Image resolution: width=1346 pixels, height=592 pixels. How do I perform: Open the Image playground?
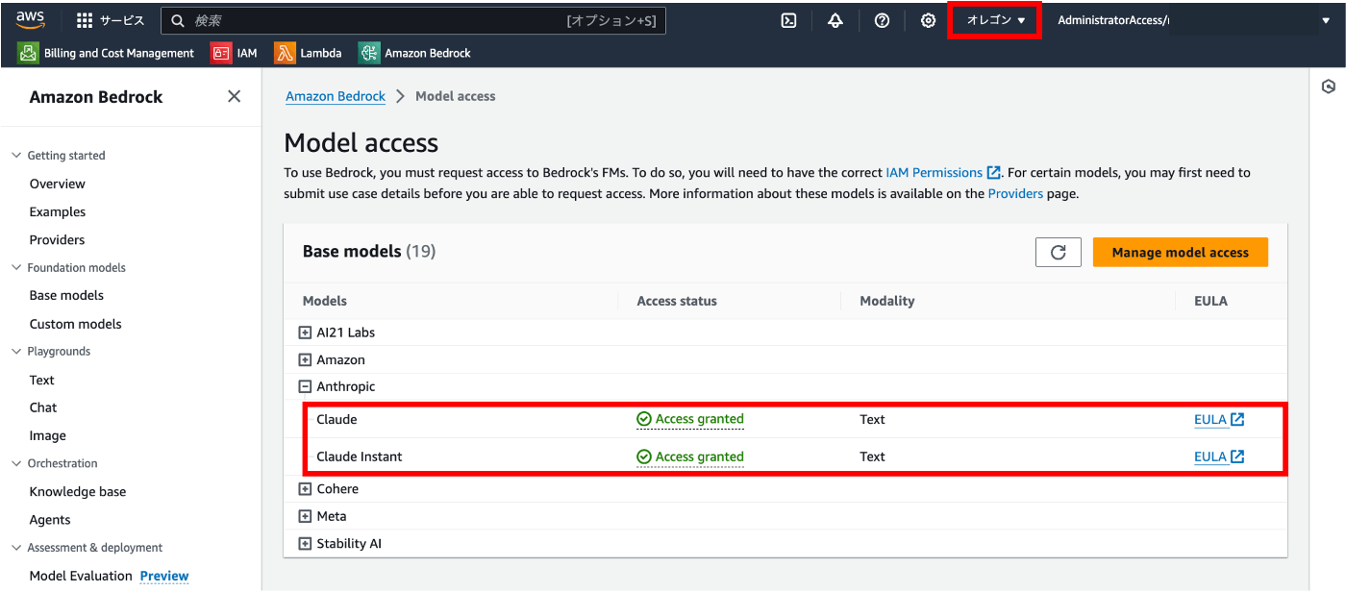pos(48,435)
